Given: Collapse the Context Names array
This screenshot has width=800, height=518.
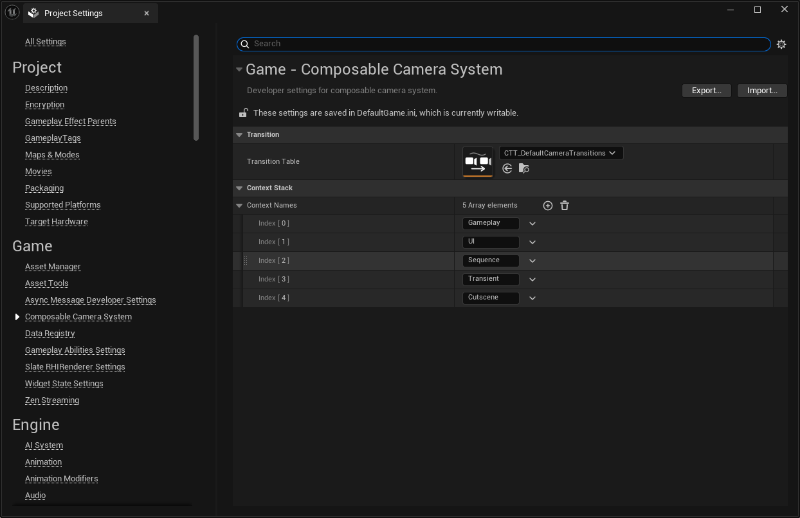Looking at the screenshot, I should point(239,206).
